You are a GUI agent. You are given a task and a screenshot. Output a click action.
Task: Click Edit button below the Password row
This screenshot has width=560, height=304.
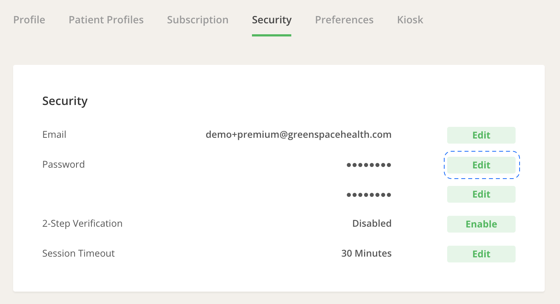(x=481, y=194)
